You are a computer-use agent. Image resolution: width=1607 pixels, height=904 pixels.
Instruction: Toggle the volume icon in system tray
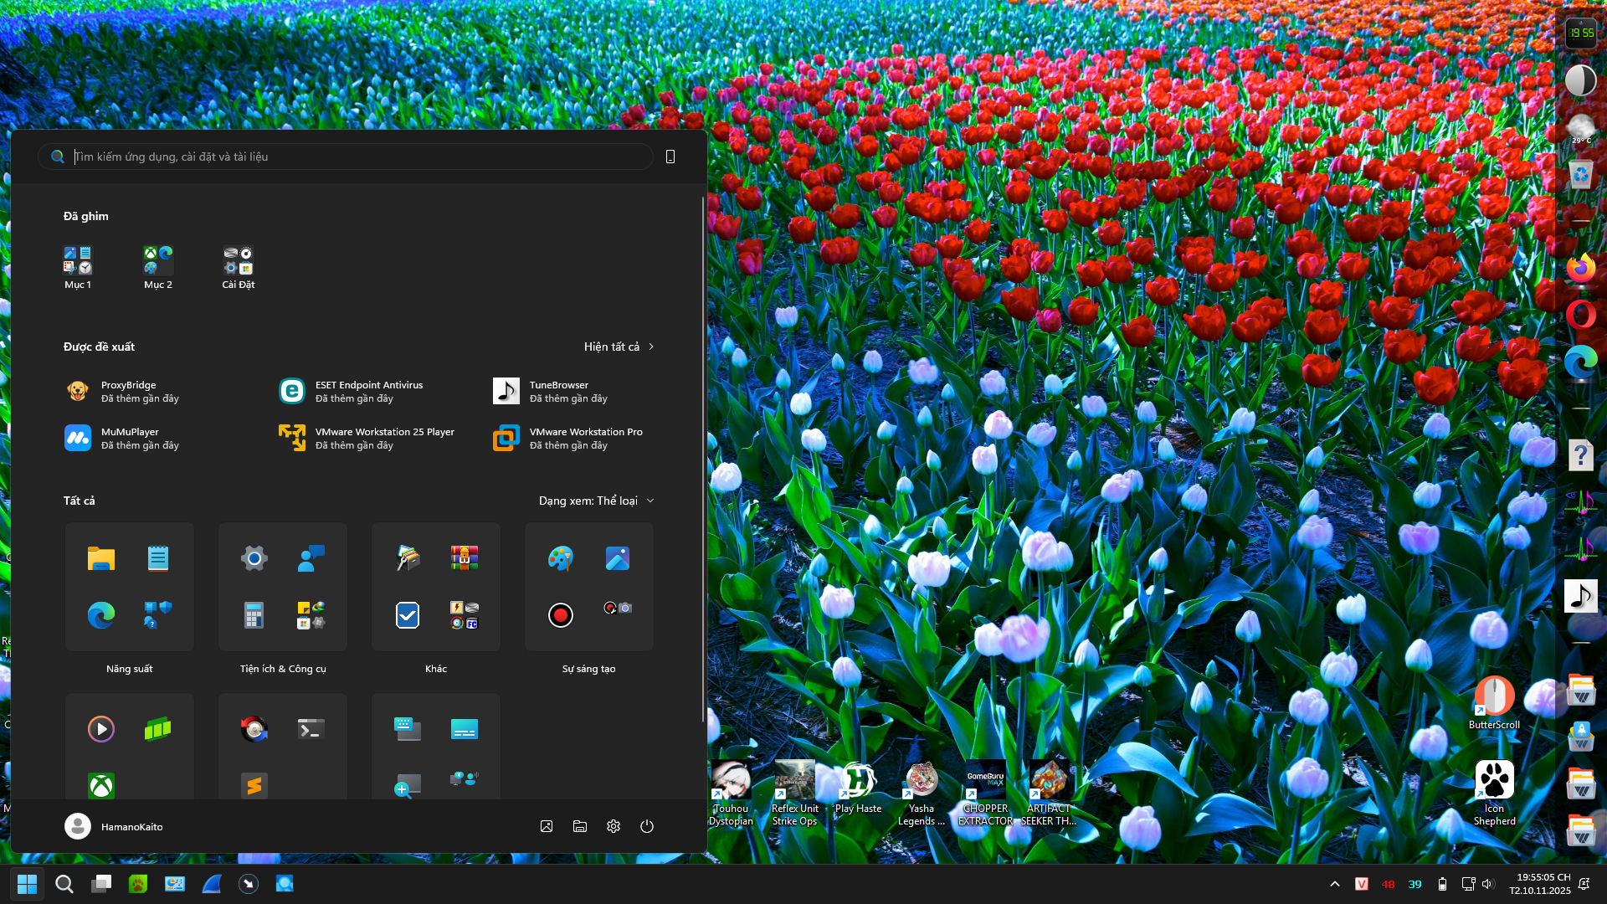[1487, 884]
